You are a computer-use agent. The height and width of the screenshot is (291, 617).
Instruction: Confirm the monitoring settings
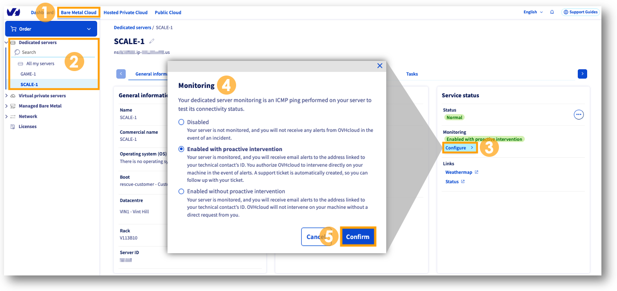[358, 237]
